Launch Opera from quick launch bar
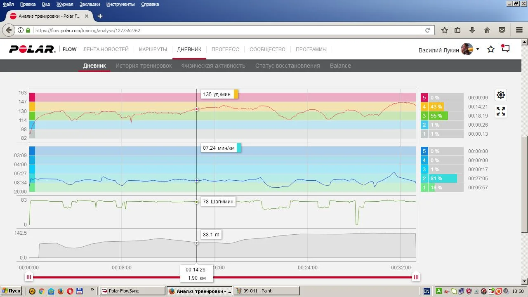 [70, 291]
